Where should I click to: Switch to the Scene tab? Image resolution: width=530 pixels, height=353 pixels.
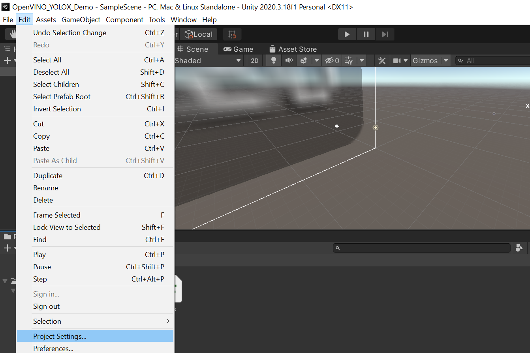point(193,49)
